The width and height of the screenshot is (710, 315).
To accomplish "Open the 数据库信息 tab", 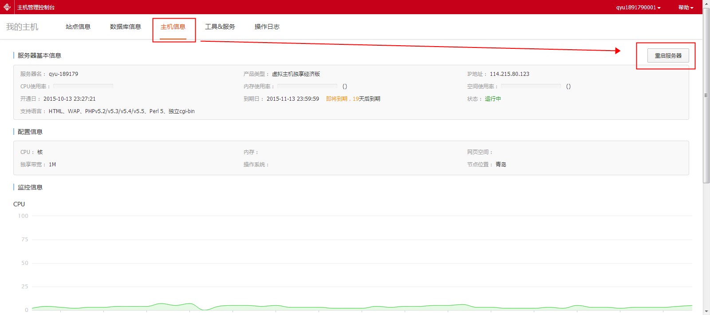I will (x=126, y=27).
